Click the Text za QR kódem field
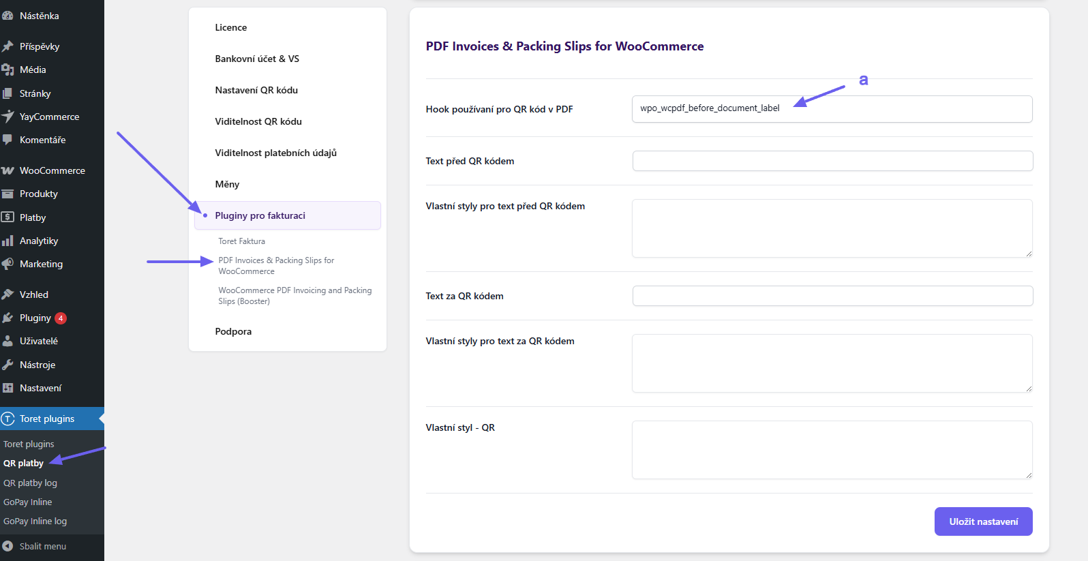Screen dimensions: 1088x561 tap(832, 296)
